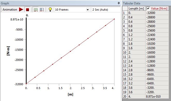The width and height of the screenshot is (171, 101).
Task: Click the Length [m] column header
Action: 136,8
